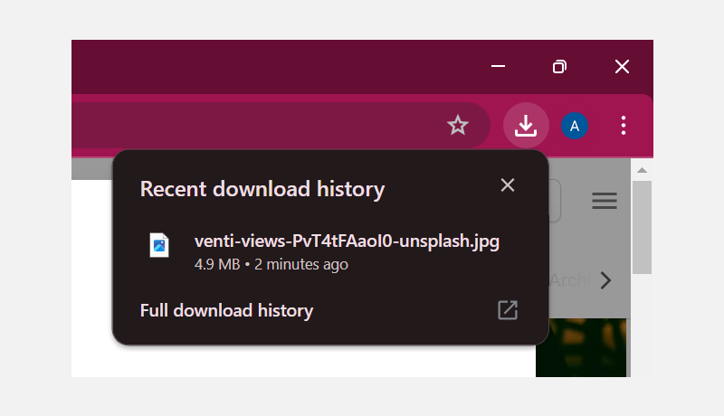Click the image file icon of the download
Image resolution: width=724 pixels, height=416 pixels.
(x=159, y=245)
